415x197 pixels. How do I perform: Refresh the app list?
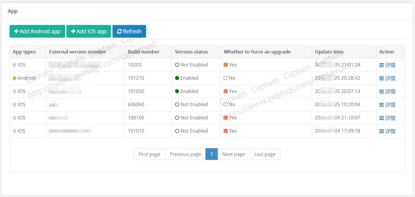(x=129, y=31)
